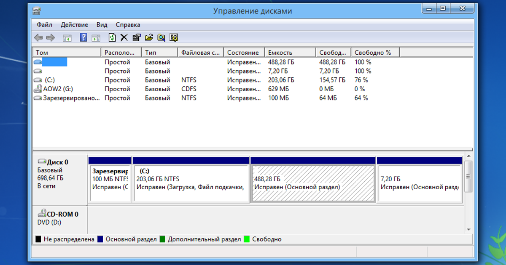The height and width of the screenshot is (265, 506).
Task: Open the Файл menu
Action: [44, 25]
